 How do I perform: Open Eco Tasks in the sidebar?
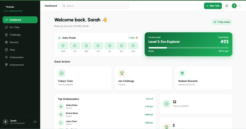click(20, 27)
